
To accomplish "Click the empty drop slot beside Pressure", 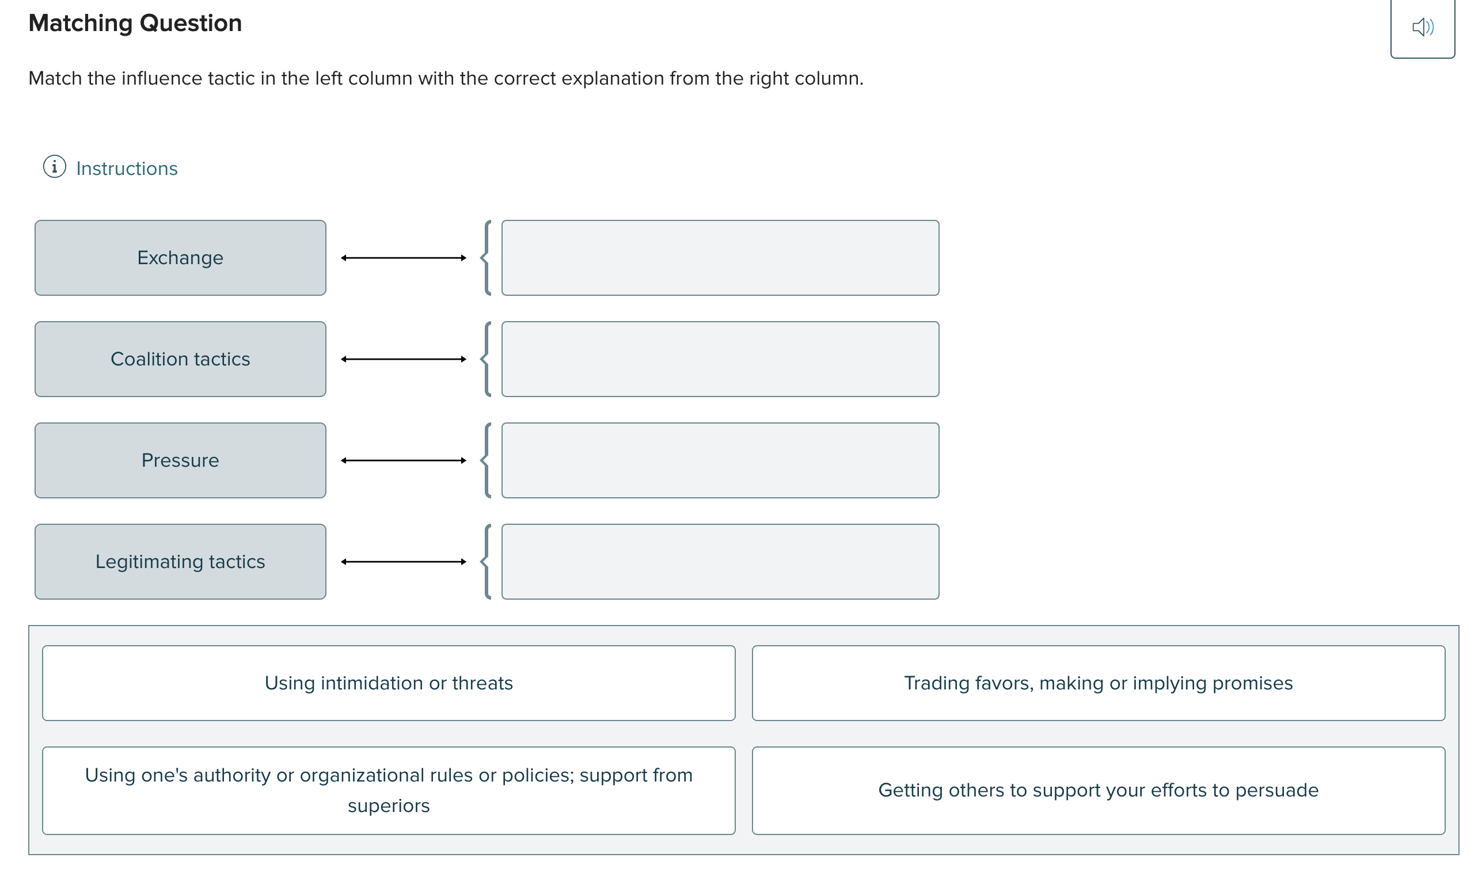I will pyautogui.click(x=720, y=460).
